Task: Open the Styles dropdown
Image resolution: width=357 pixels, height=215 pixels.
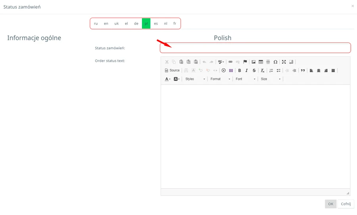Action: point(195,79)
